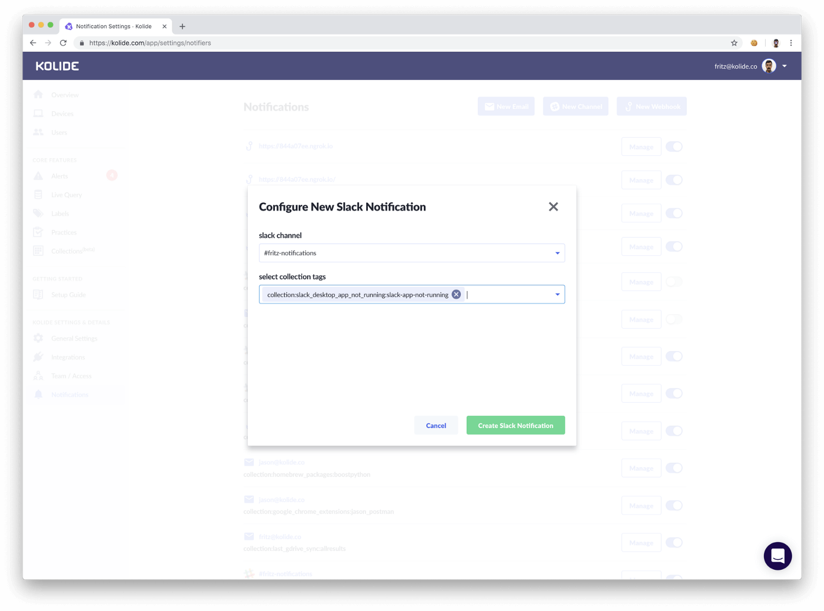This screenshot has width=824, height=611.
Task: Enable the toggle next to the first Manage button
Action: click(674, 146)
